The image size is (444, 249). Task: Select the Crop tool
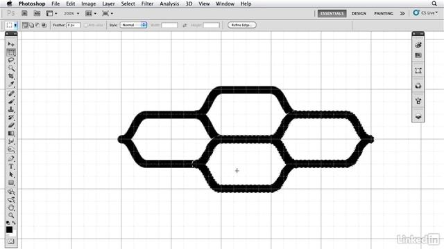tap(11, 76)
